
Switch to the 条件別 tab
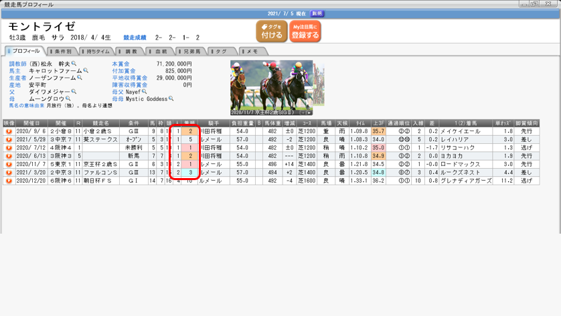61,51
